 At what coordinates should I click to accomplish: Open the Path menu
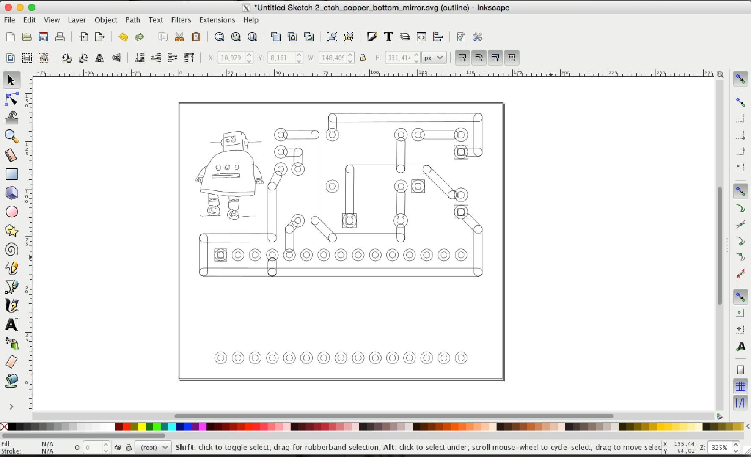pyautogui.click(x=132, y=20)
